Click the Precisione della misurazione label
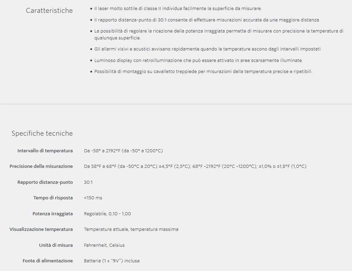352x271 pixels. coord(41,166)
